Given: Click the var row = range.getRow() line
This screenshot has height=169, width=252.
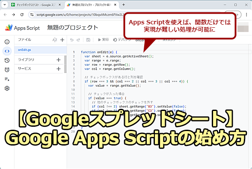Looking at the screenshot, I should pos(107,64).
